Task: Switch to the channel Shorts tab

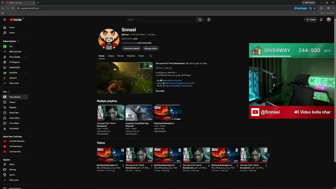Action: [121, 56]
